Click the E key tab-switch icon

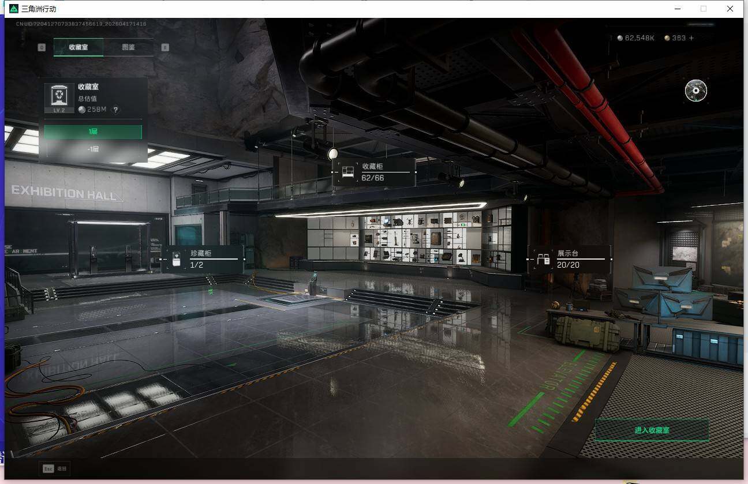coord(165,47)
